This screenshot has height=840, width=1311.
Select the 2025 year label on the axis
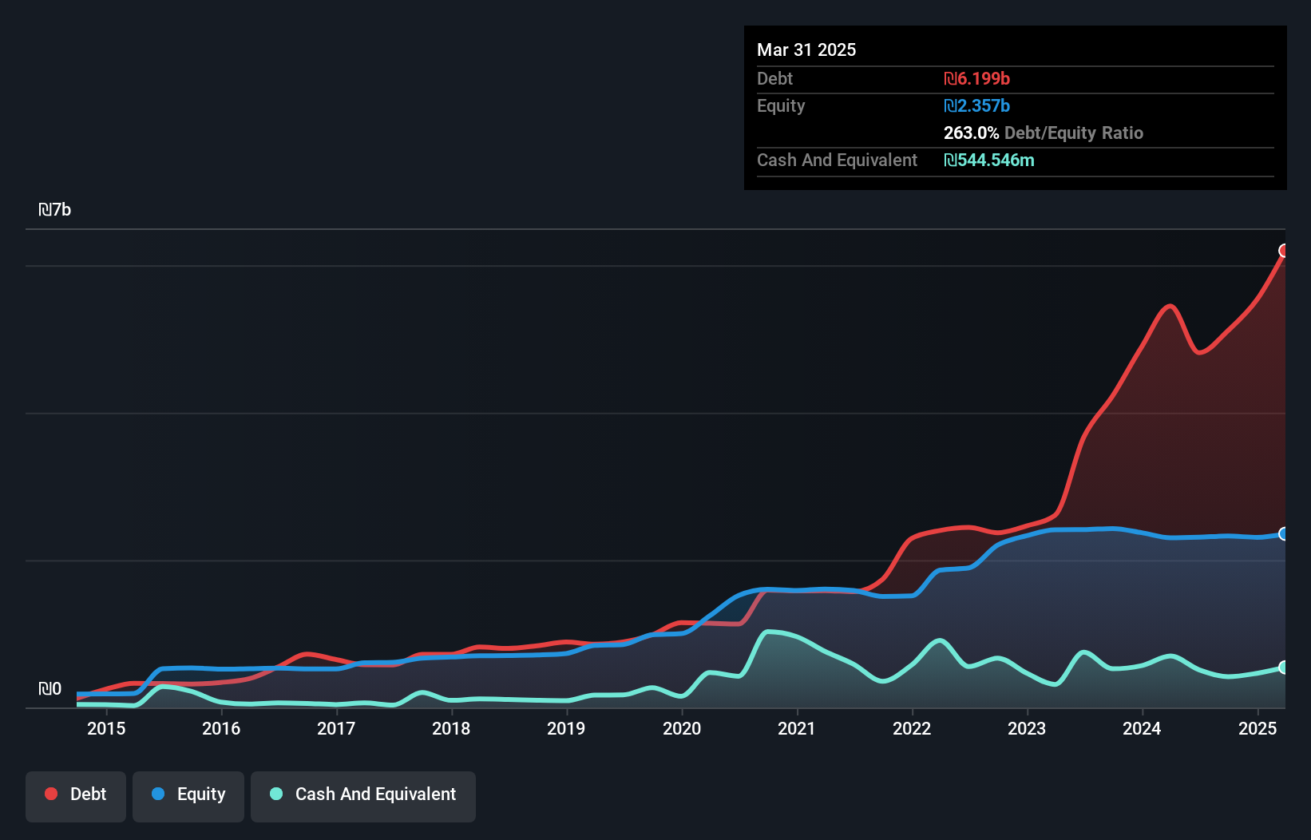1258,728
